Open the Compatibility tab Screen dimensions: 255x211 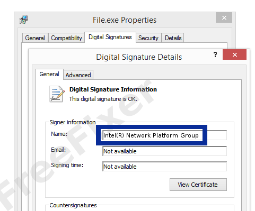[66, 38]
